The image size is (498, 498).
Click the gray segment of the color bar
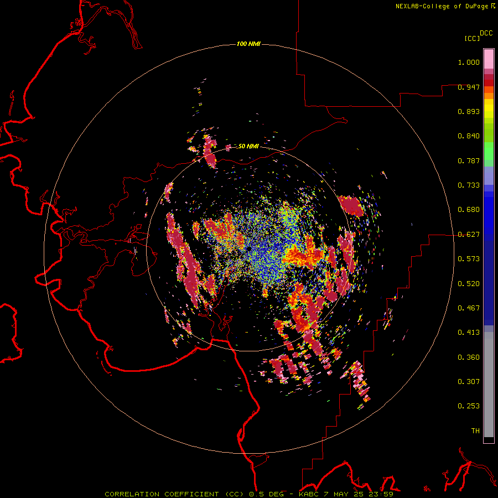click(489, 385)
